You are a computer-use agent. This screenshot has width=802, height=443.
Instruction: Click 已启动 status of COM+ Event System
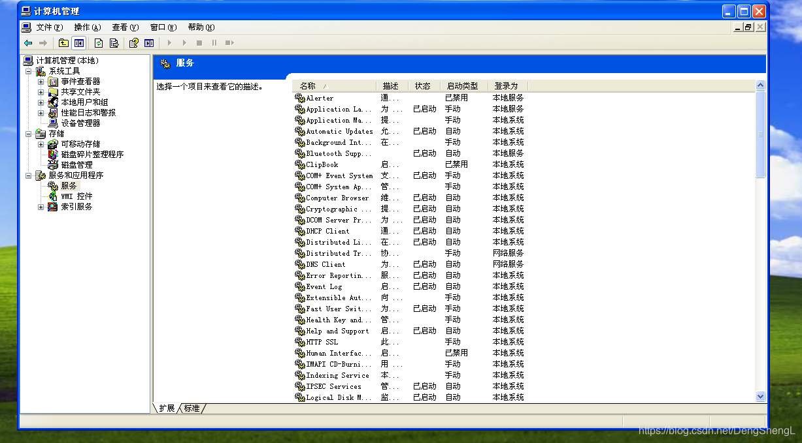point(424,176)
